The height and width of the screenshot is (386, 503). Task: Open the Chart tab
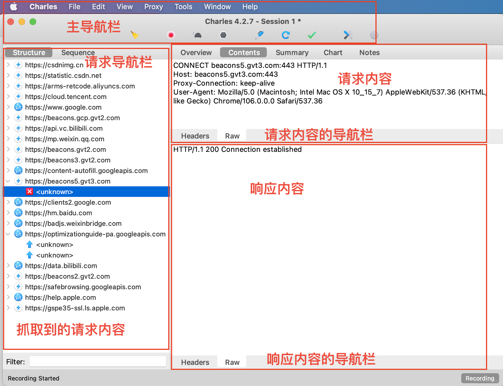(x=333, y=53)
